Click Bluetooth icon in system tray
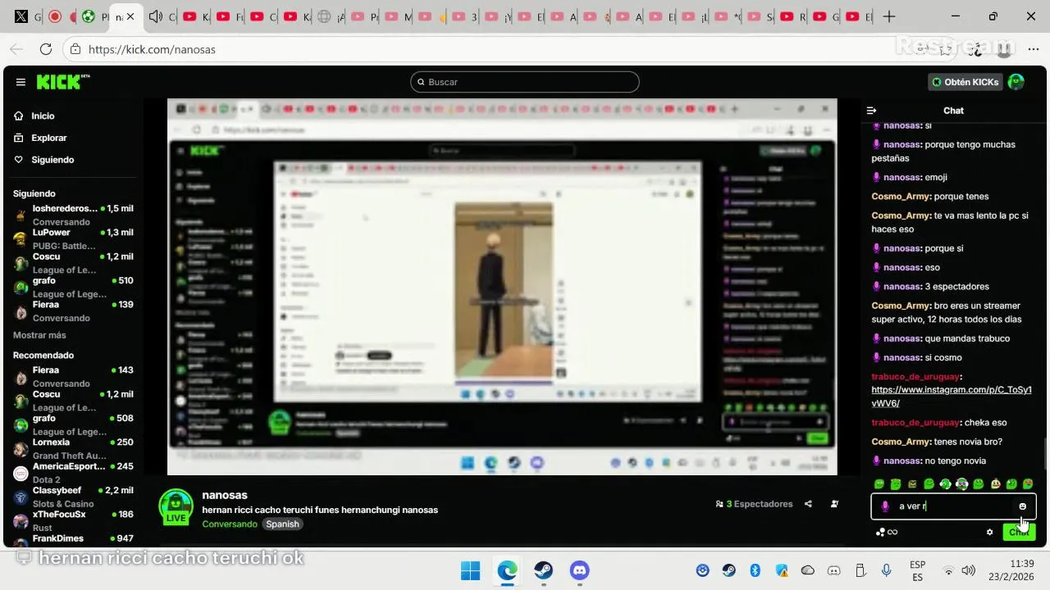Image resolution: width=1050 pixels, height=590 pixels. tap(756, 570)
